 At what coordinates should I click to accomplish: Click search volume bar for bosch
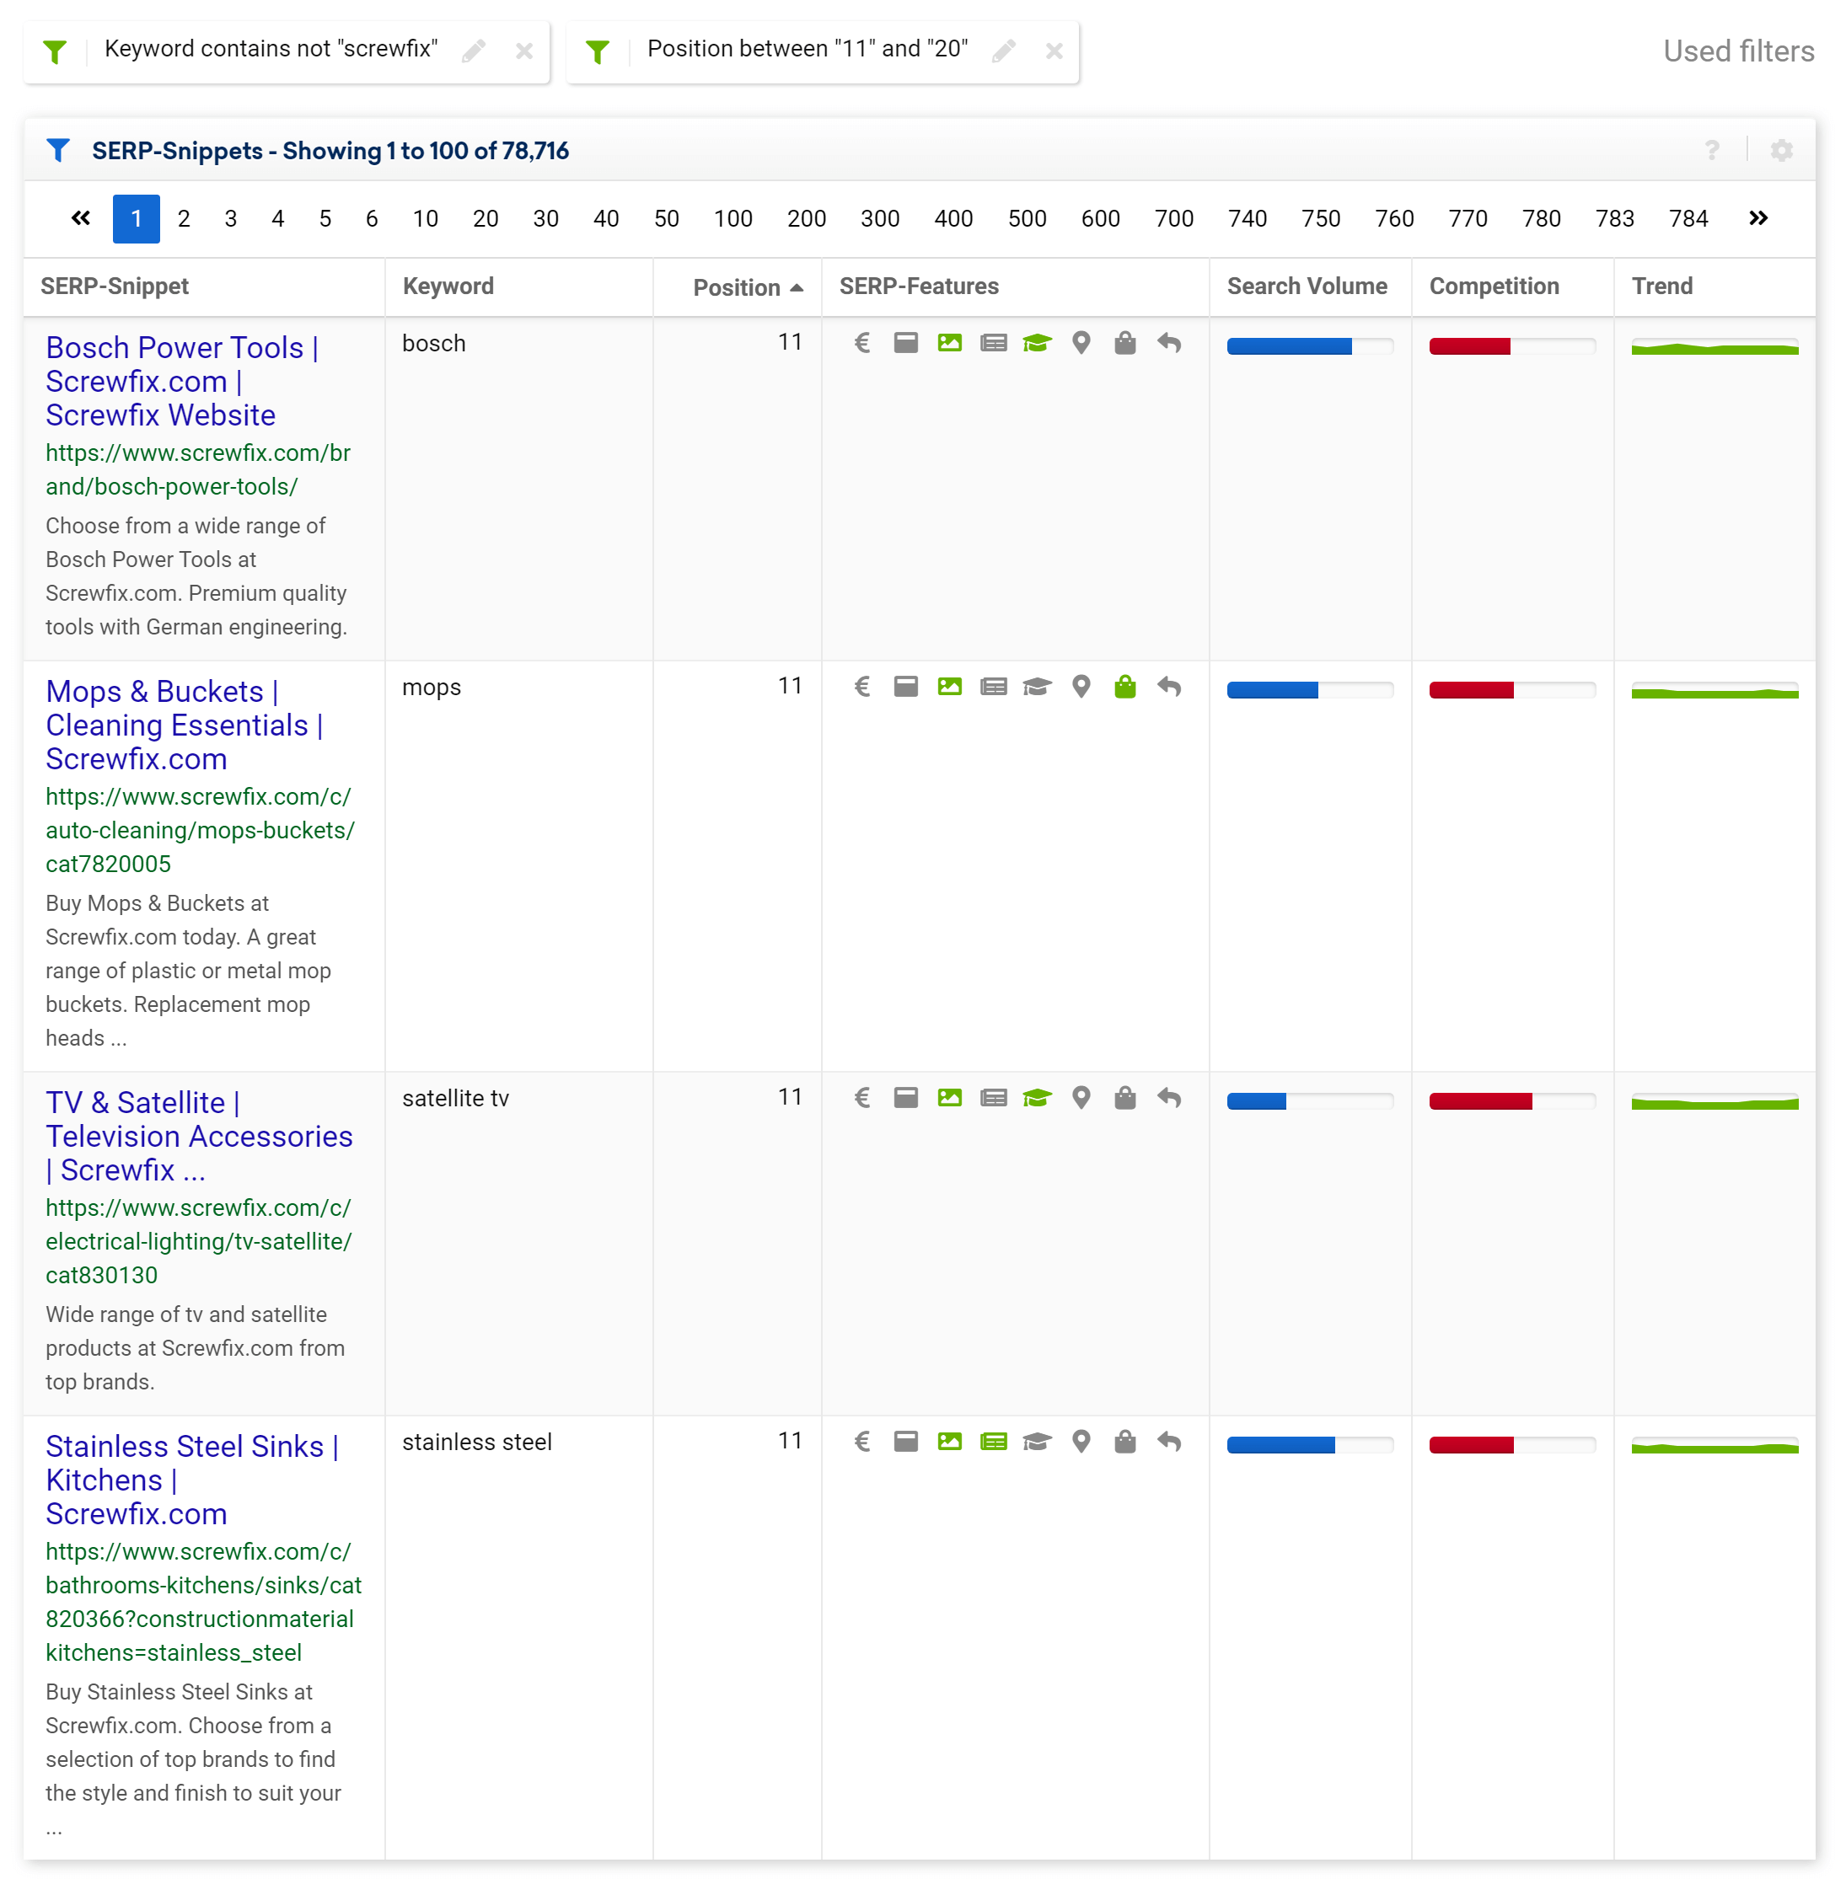coord(1310,346)
